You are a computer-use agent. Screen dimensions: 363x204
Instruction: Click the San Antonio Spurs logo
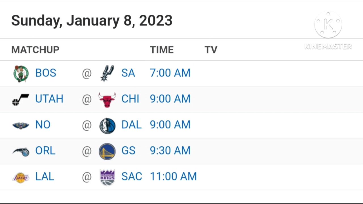(x=107, y=73)
